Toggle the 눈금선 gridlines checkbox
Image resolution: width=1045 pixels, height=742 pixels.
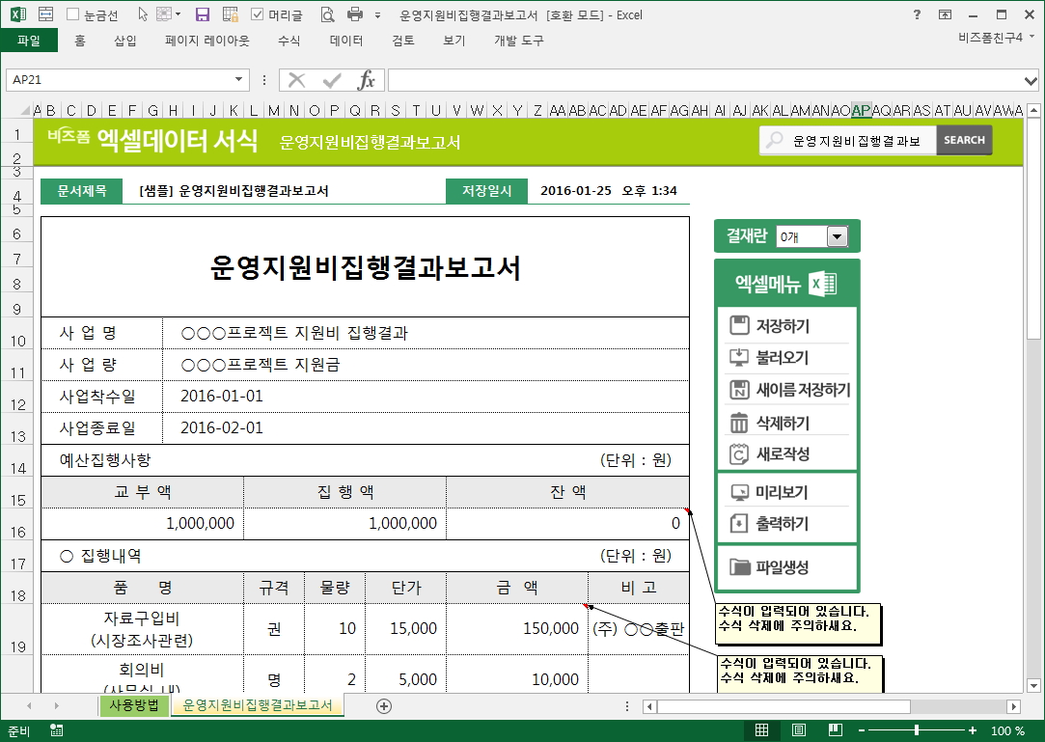pos(73,14)
